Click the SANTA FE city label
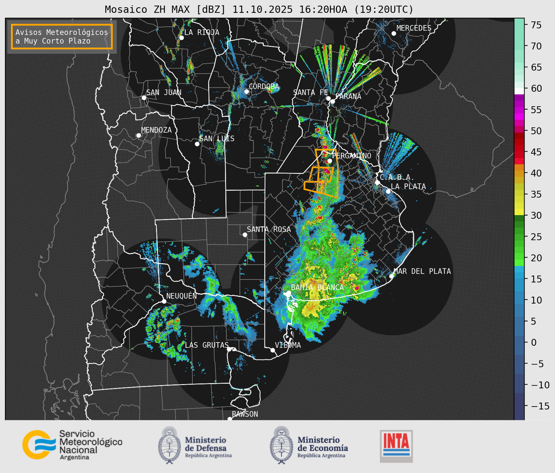The width and height of the screenshot is (555, 473). 311,92
